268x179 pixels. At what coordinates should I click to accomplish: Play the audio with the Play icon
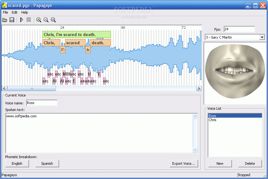pos(21,20)
